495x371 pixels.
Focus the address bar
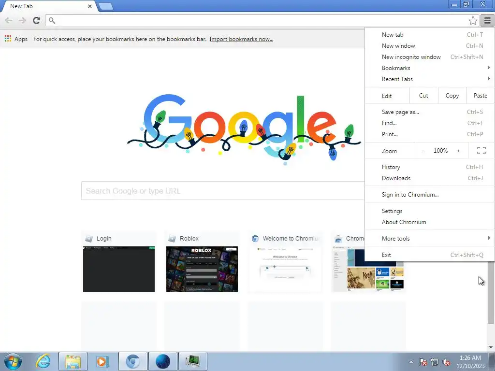(x=262, y=20)
